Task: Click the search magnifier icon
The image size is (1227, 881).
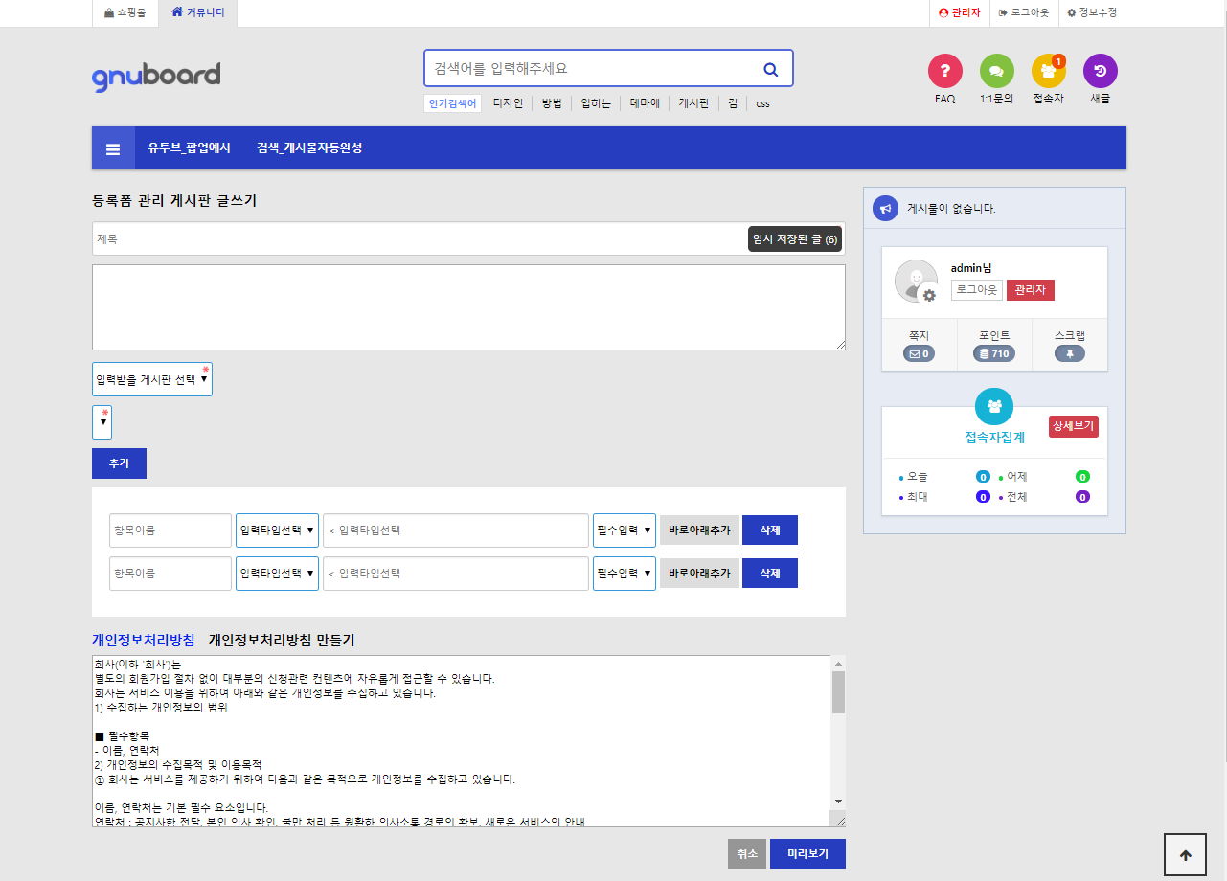Action: [x=770, y=69]
